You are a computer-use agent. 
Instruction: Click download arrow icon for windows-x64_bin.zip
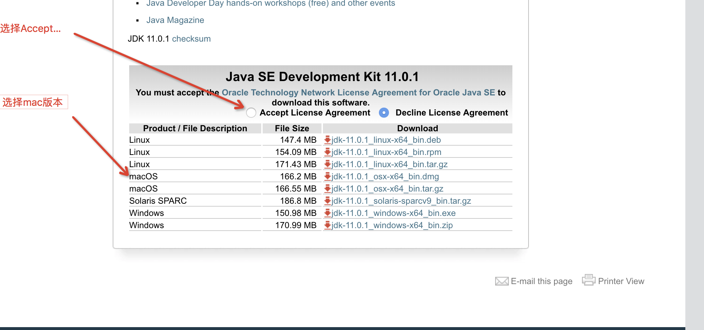[x=327, y=225]
